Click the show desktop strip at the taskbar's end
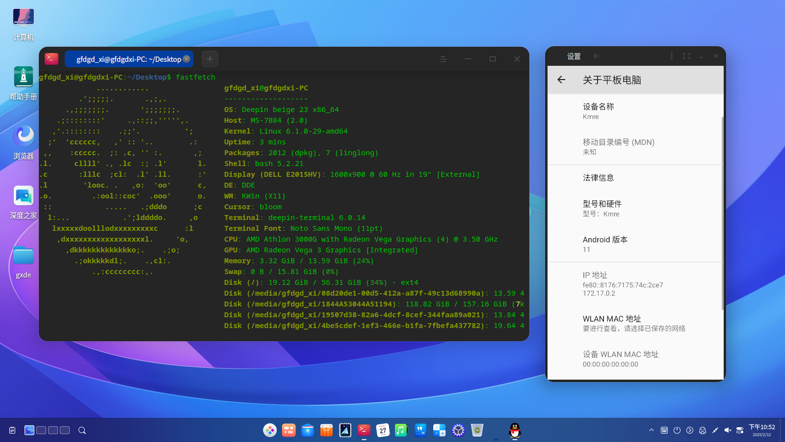 783,430
